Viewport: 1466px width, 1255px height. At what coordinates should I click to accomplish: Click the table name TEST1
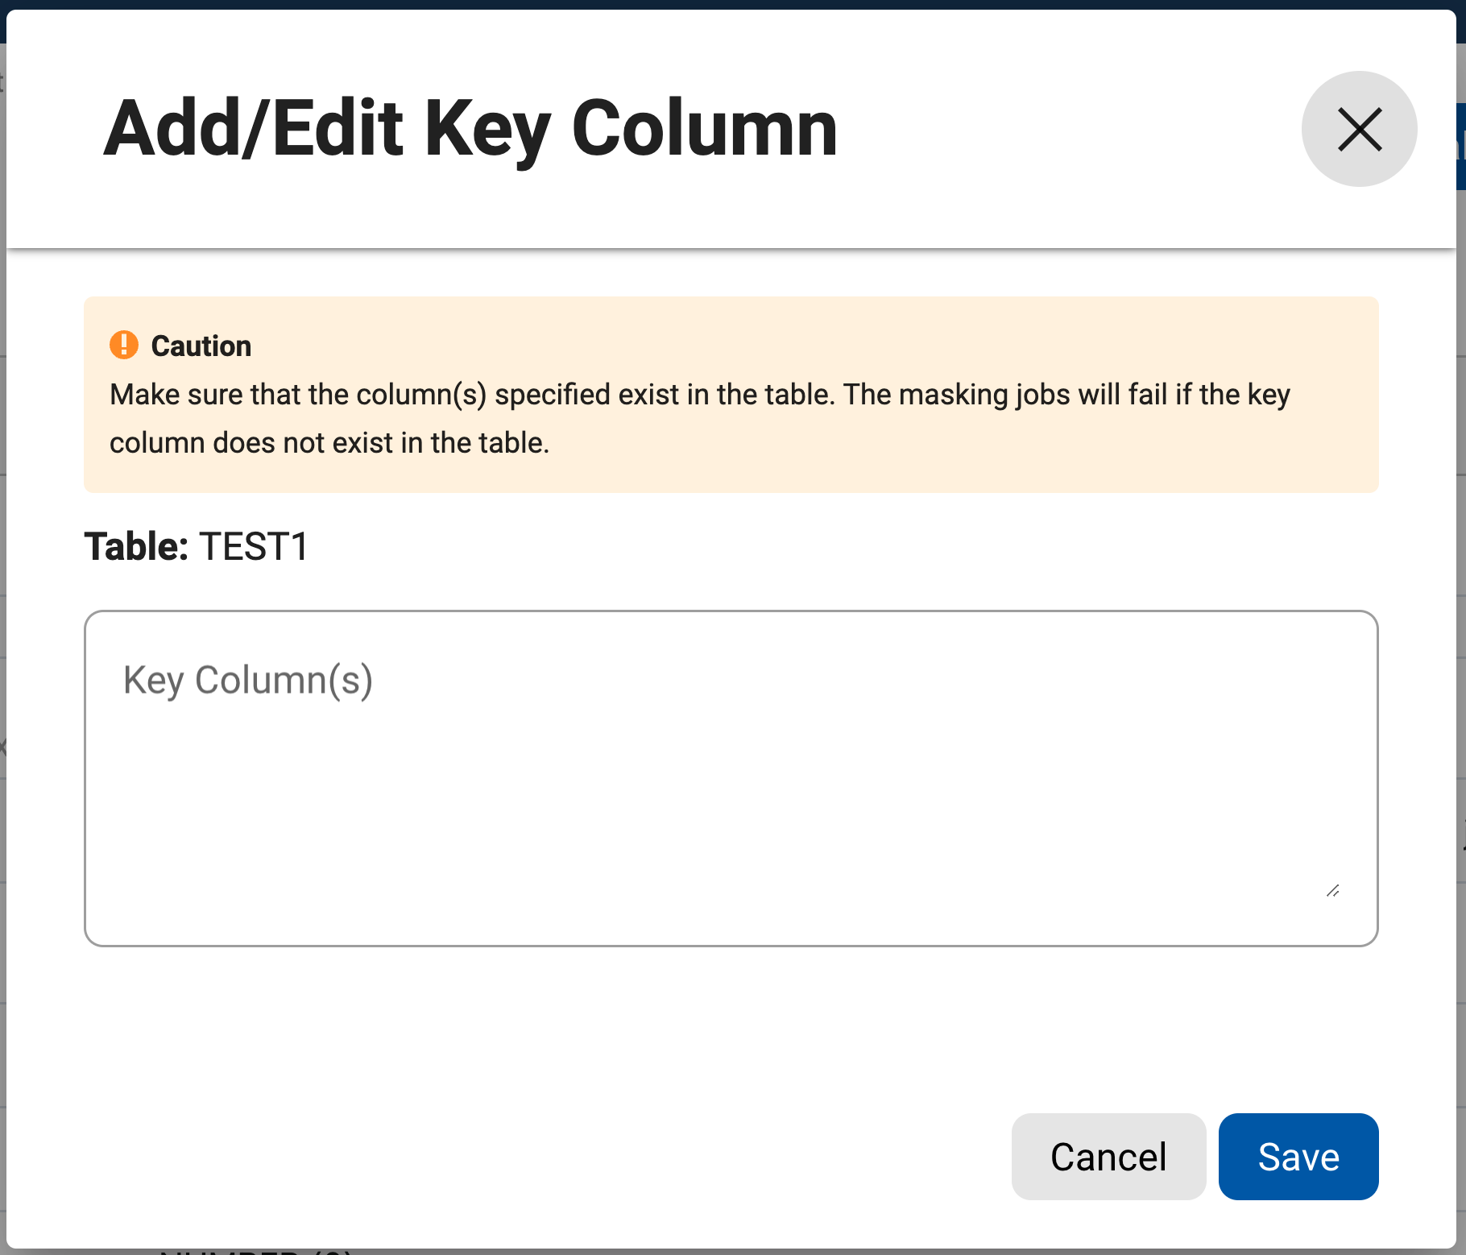(254, 546)
